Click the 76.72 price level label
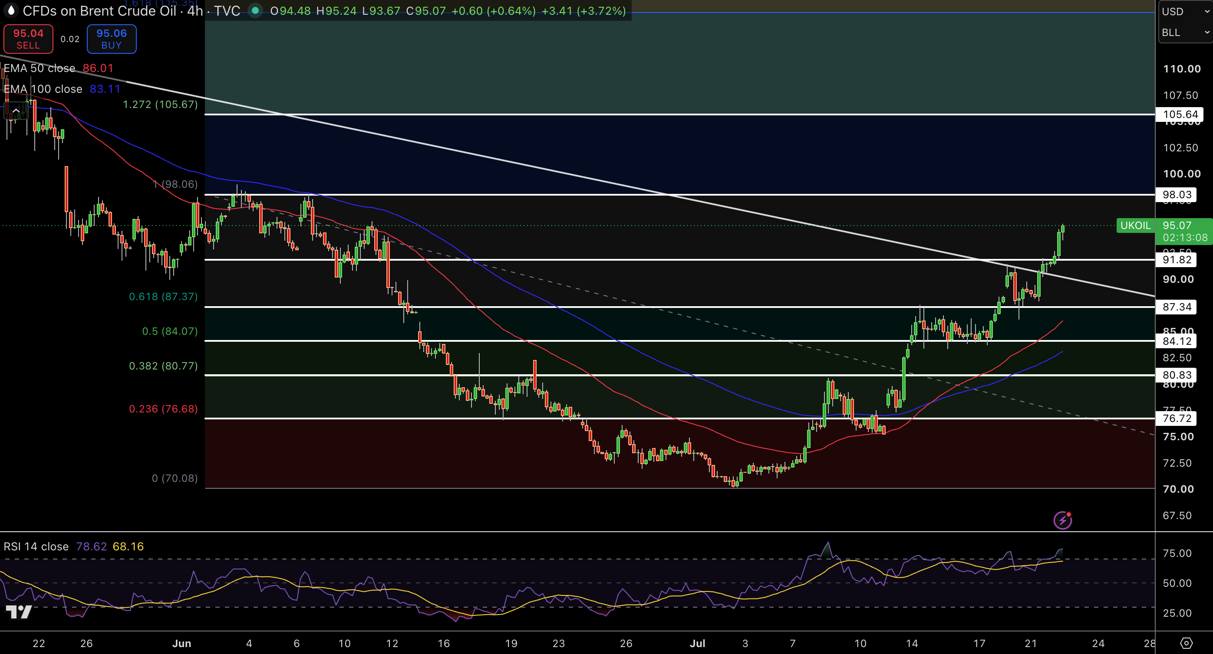This screenshot has height=654, width=1213. click(x=1177, y=418)
